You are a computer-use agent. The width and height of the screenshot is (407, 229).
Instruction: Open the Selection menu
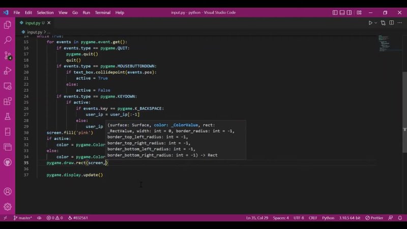pyautogui.click(x=45, y=12)
